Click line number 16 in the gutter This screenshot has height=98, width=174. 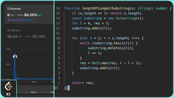[x=58, y=8]
